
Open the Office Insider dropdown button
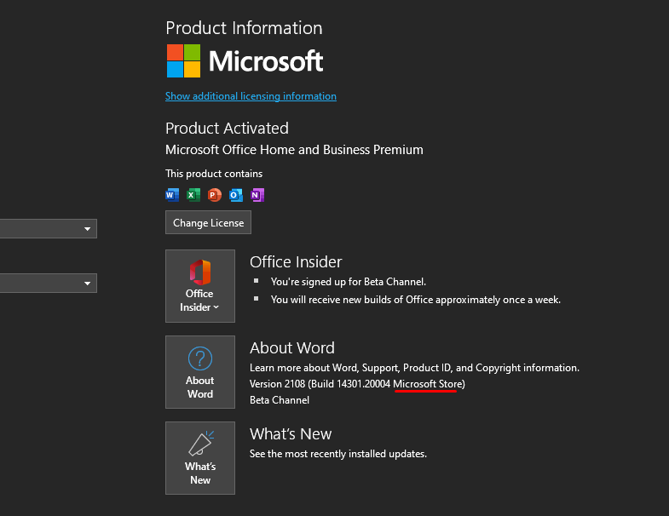pyautogui.click(x=200, y=286)
